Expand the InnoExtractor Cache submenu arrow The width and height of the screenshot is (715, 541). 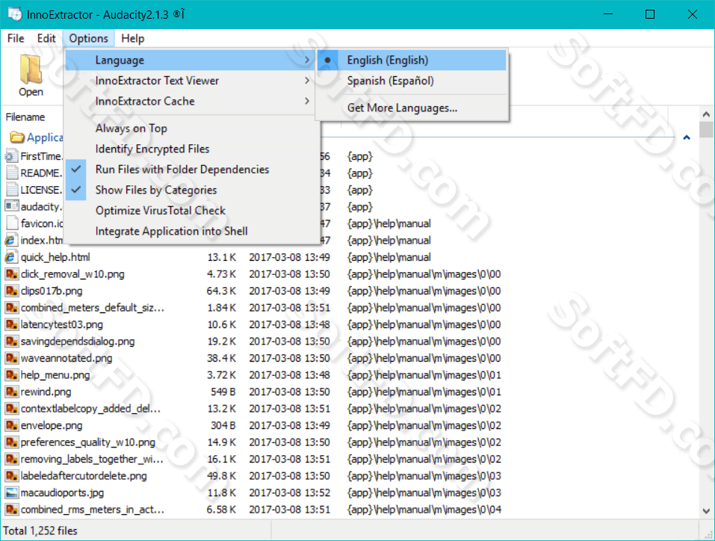307,102
